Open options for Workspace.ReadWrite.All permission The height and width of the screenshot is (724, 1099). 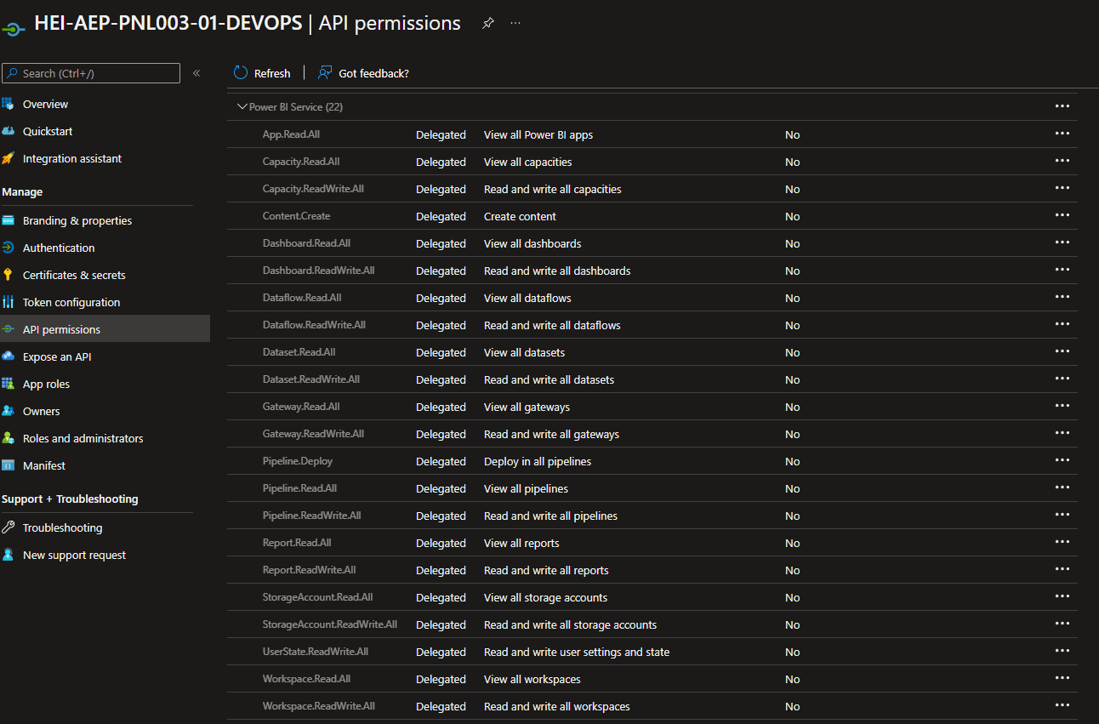[x=1062, y=704]
